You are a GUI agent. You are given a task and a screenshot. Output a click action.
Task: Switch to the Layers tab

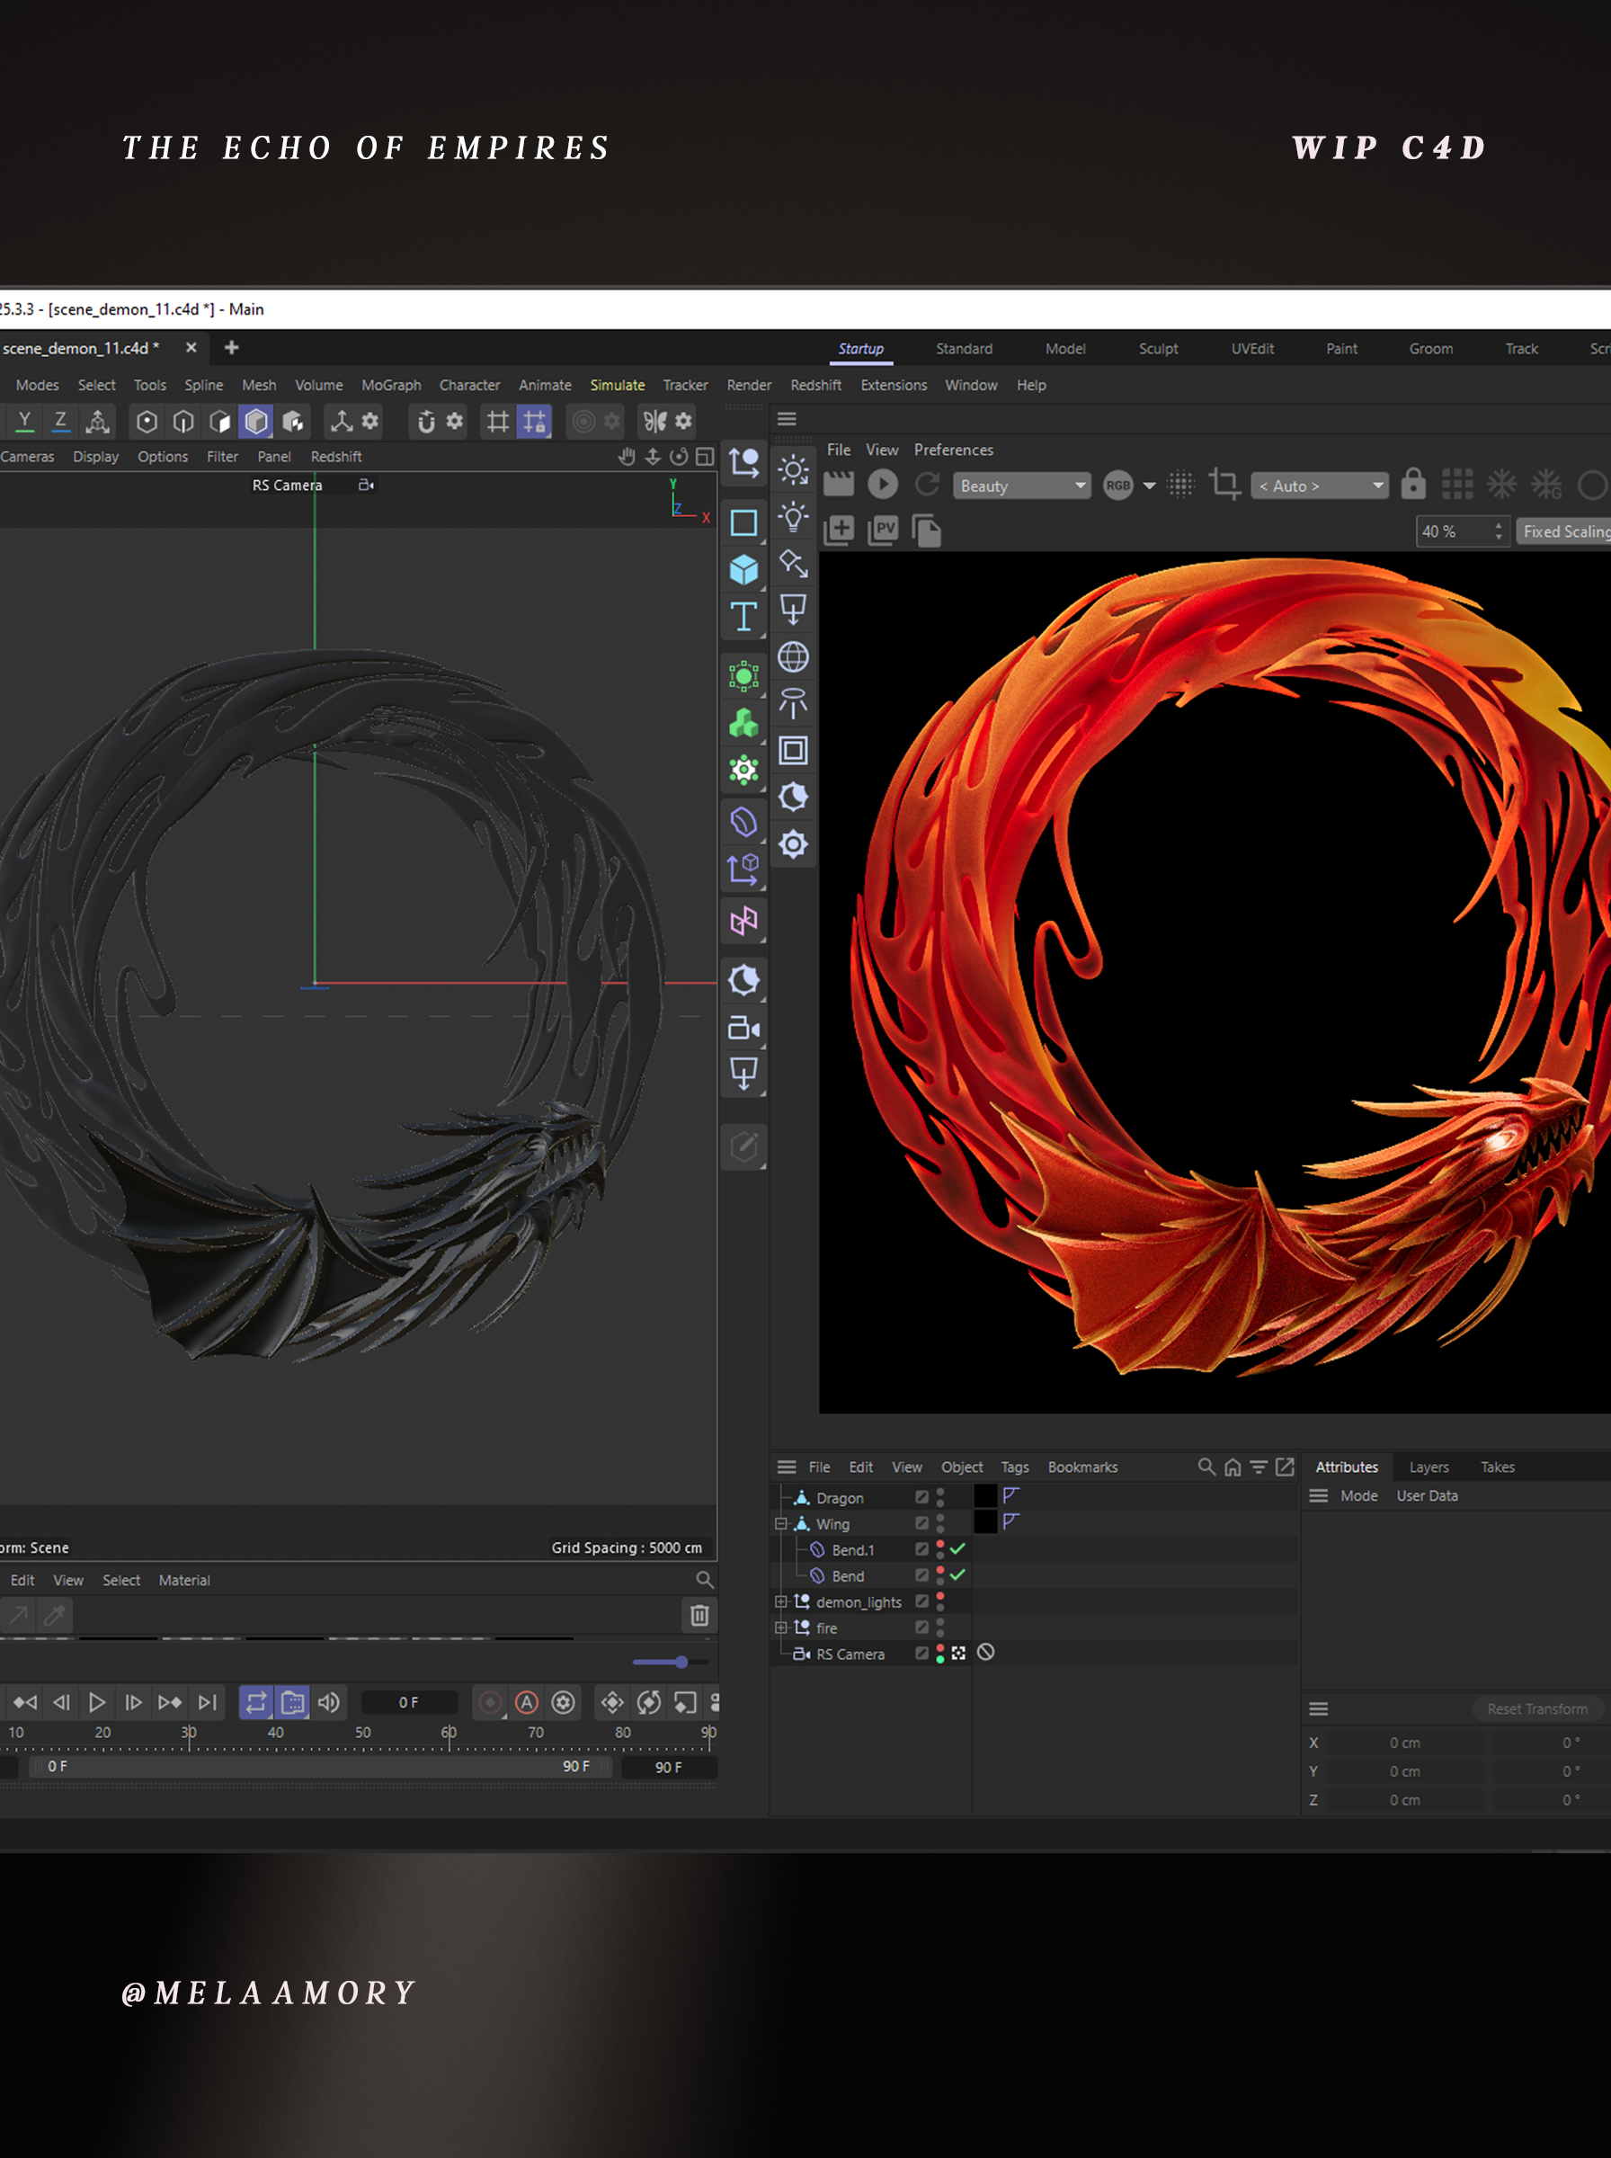(x=1429, y=1467)
